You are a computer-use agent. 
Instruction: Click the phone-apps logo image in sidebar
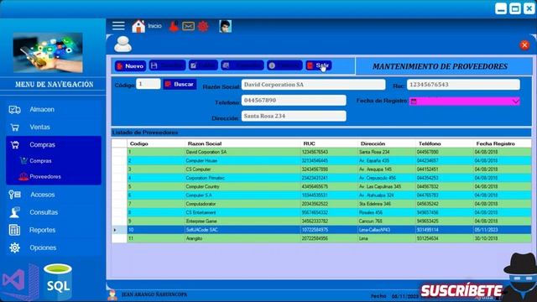(48, 52)
